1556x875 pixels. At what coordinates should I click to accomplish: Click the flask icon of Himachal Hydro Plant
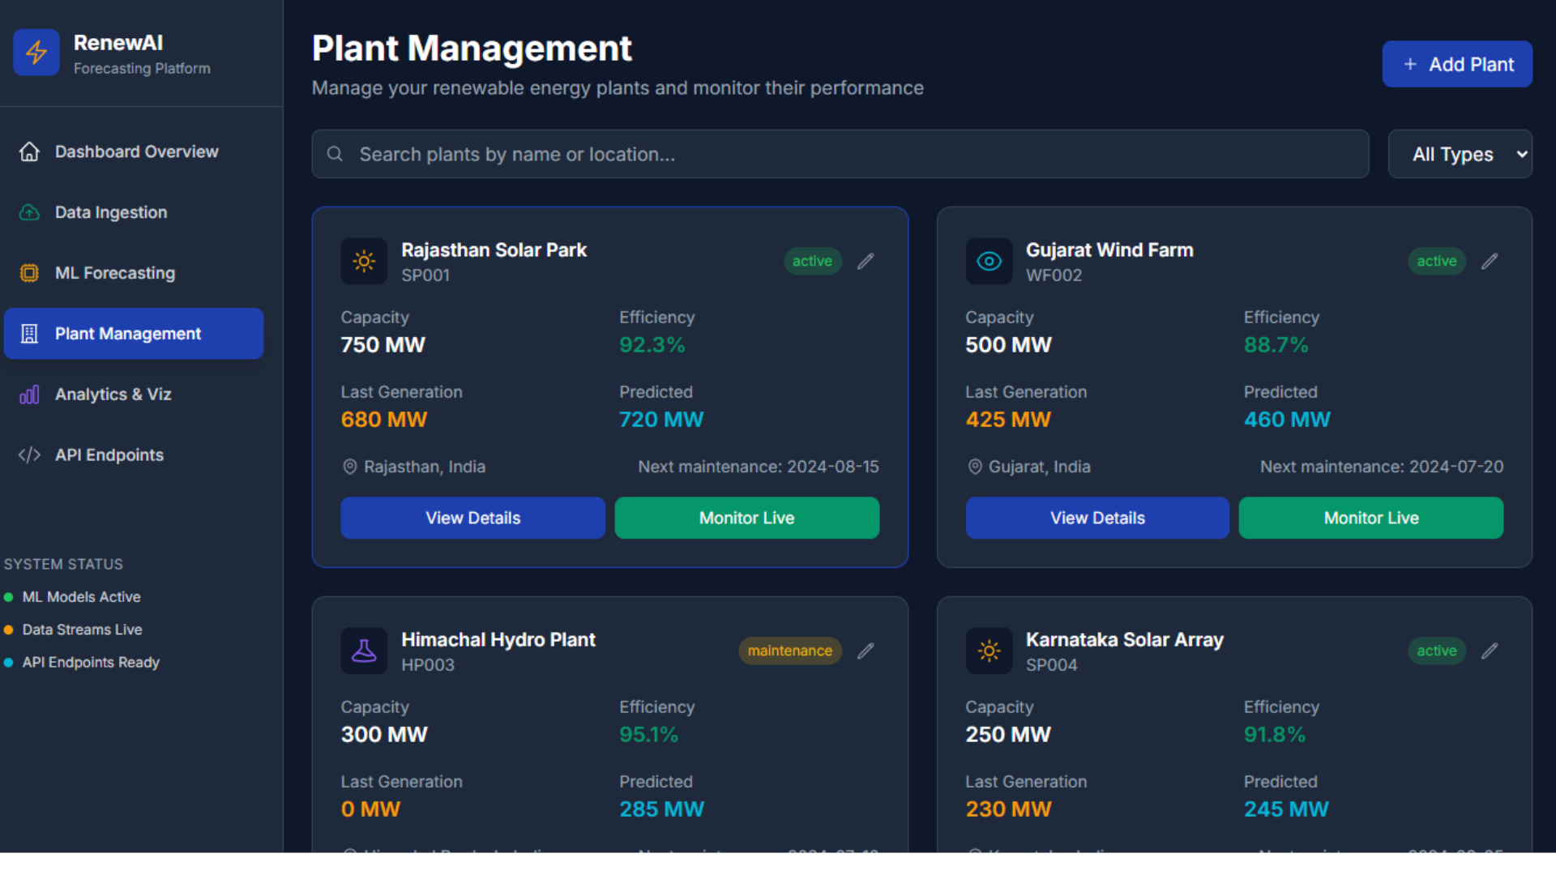pos(364,651)
